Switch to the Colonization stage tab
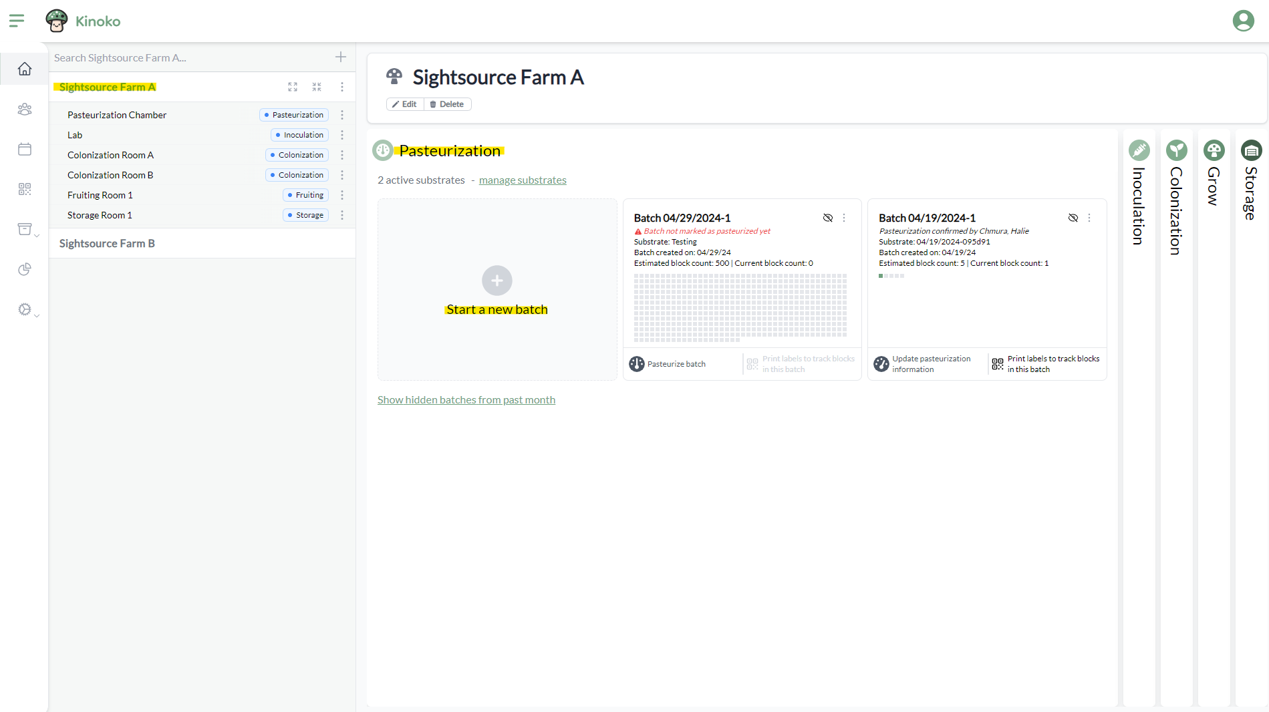Viewport: 1269px width, 712px height. [1176, 197]
